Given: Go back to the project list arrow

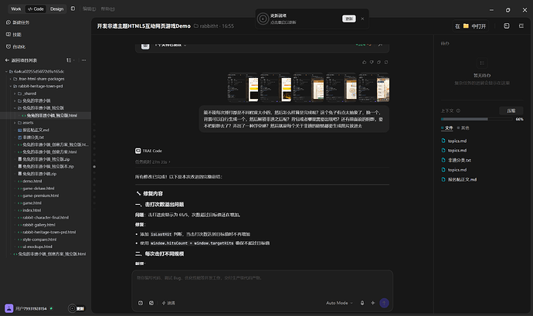Looking at the screenshot, I should coord(7,60).
